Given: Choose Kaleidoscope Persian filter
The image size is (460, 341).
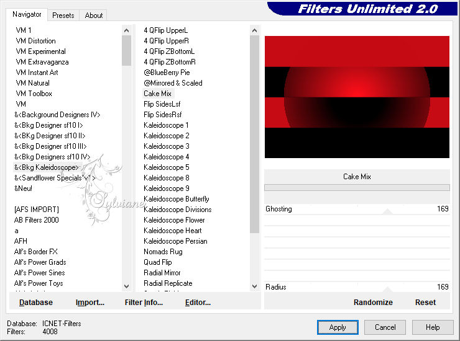Looking at the screenshot, I should click(x=175, y=241).
